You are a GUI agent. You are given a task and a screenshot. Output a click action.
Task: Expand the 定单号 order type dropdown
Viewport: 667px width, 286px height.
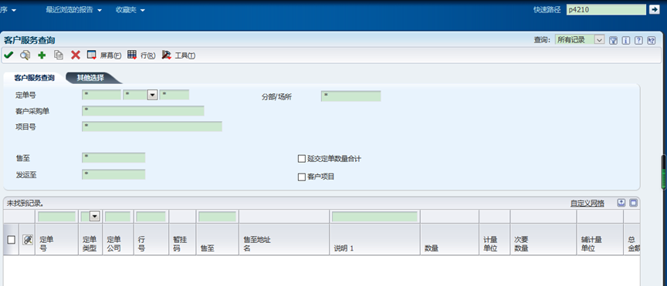[152, 95]
